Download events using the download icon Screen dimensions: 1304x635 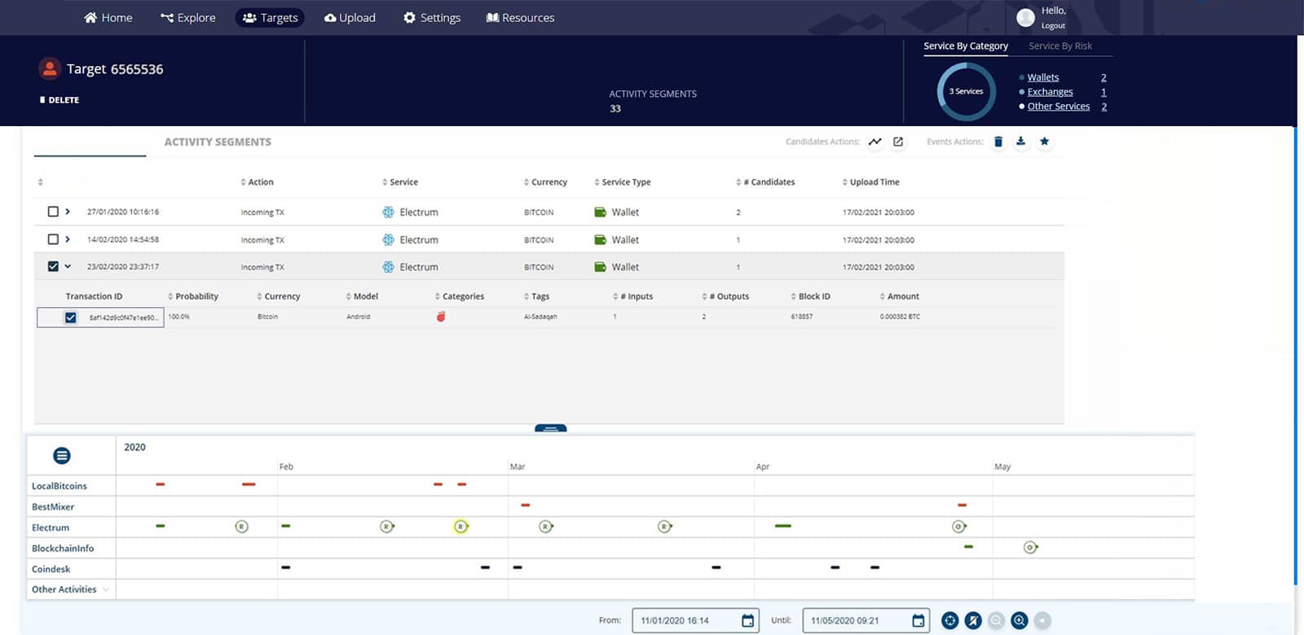coord(1020,142)
